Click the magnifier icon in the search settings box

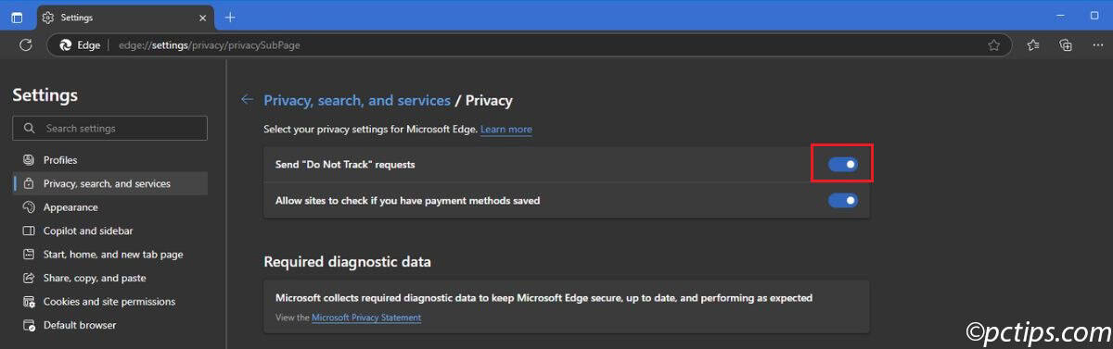pyautogui.click(x=30, y=129)
